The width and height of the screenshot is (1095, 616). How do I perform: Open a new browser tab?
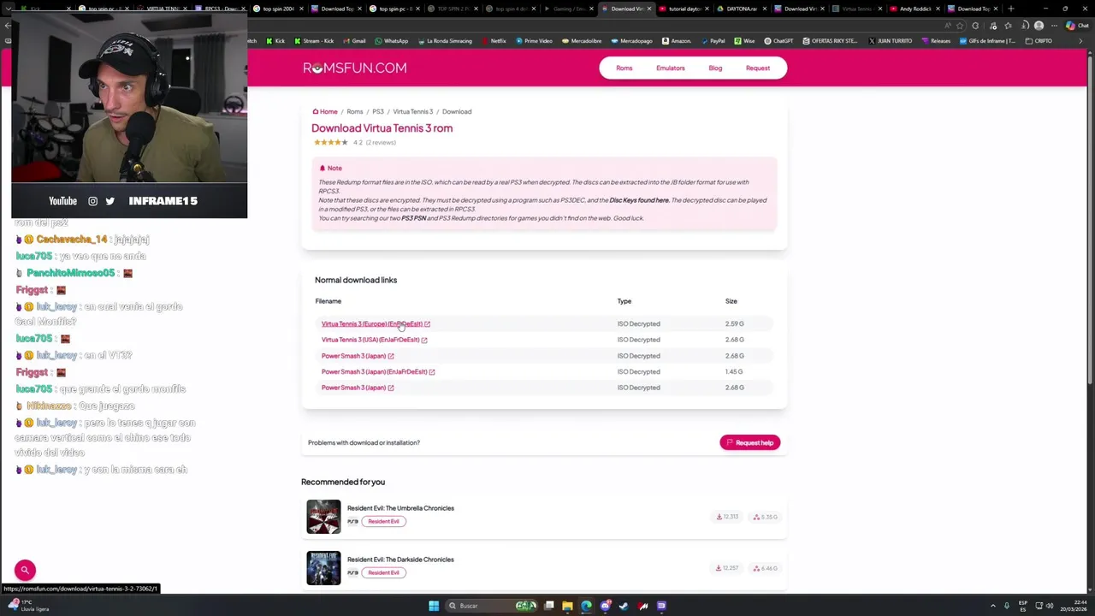[x=1010, y=9]
